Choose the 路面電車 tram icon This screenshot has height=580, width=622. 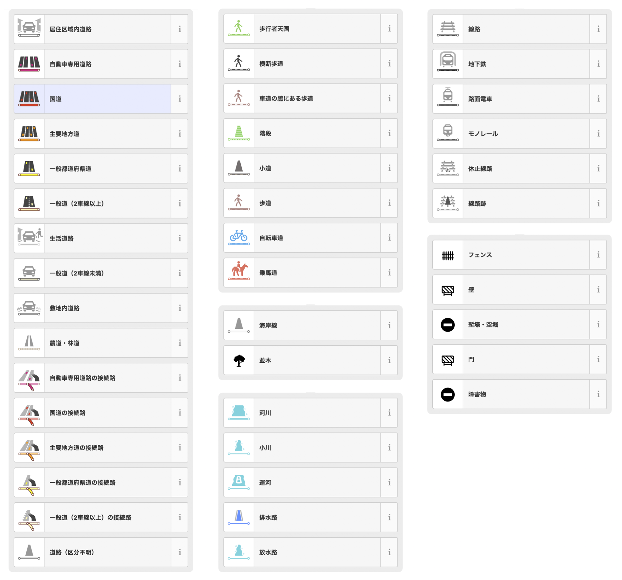[x=448, y=97]
